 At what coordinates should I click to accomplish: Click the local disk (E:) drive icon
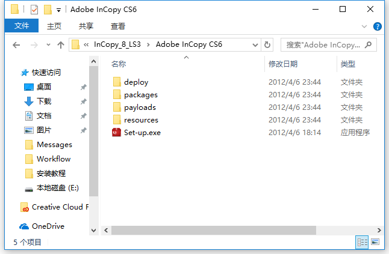pos(29,190)
